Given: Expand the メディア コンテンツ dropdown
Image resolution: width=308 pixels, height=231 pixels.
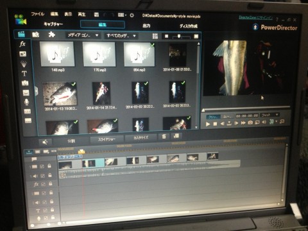Looking at the screenshot, I should click(x=83, y=35).
